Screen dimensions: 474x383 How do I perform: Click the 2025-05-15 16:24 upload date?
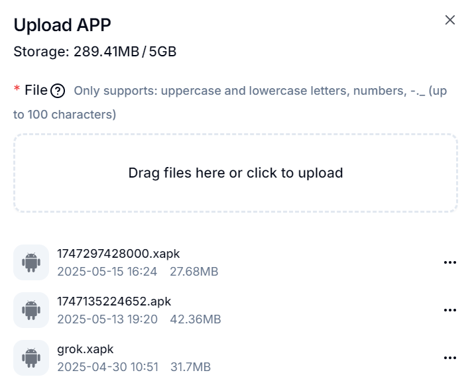coord(107,272)
